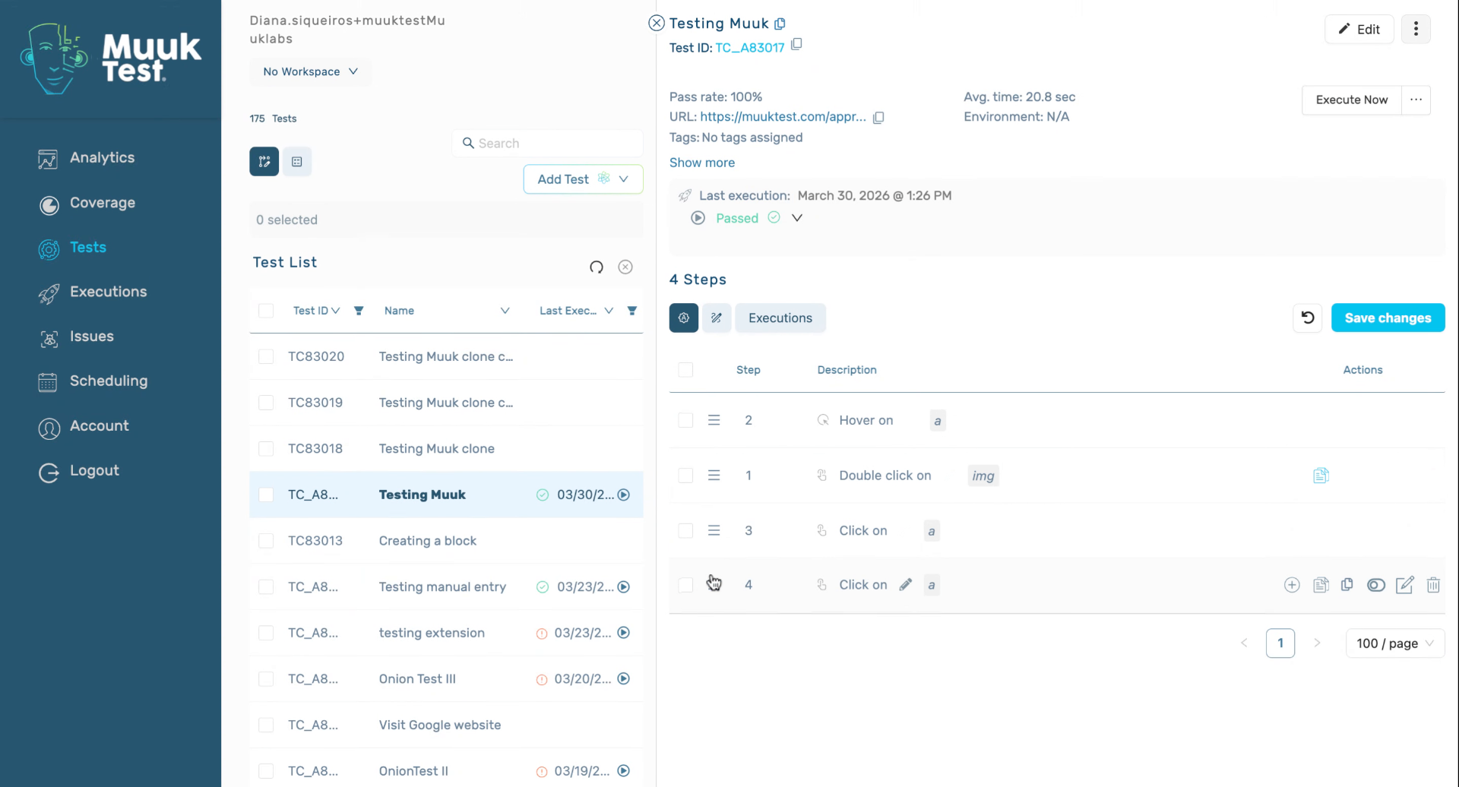Check the TC83020 test row
The width and height of the screenshot is (1459, 787).
[266, 356]
